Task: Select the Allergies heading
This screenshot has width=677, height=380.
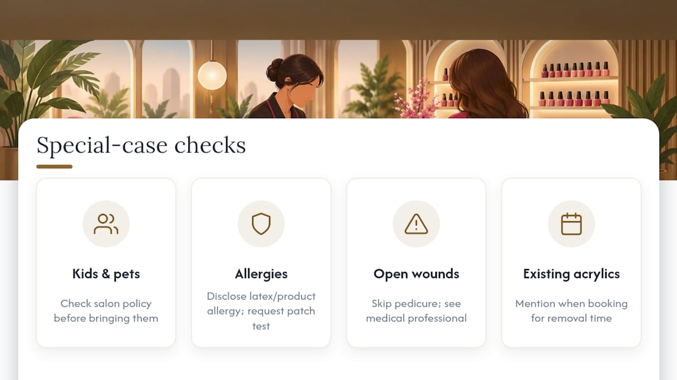Action: coord(261,274)
